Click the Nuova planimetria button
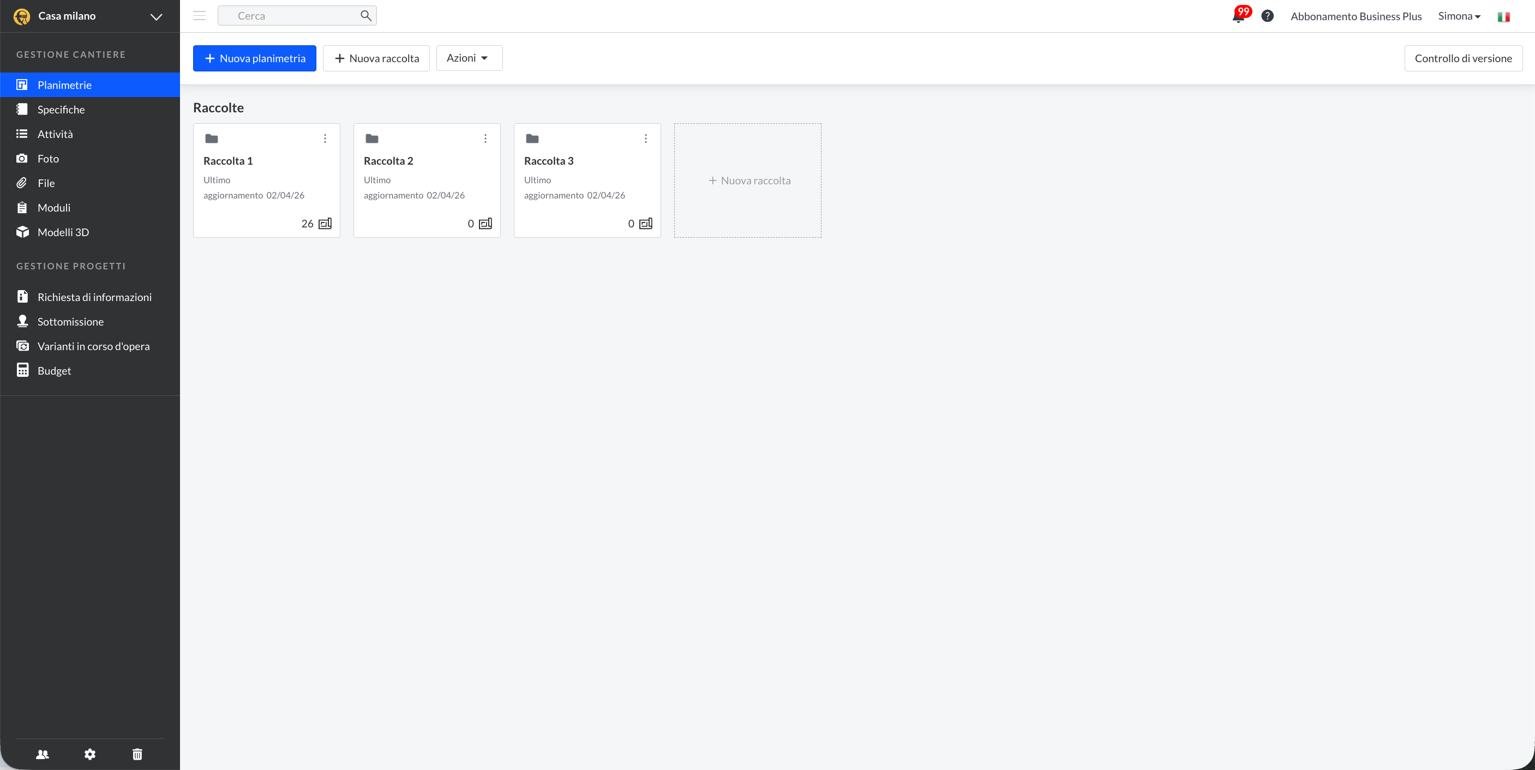 pyautogui.click(x=254, y=58)
